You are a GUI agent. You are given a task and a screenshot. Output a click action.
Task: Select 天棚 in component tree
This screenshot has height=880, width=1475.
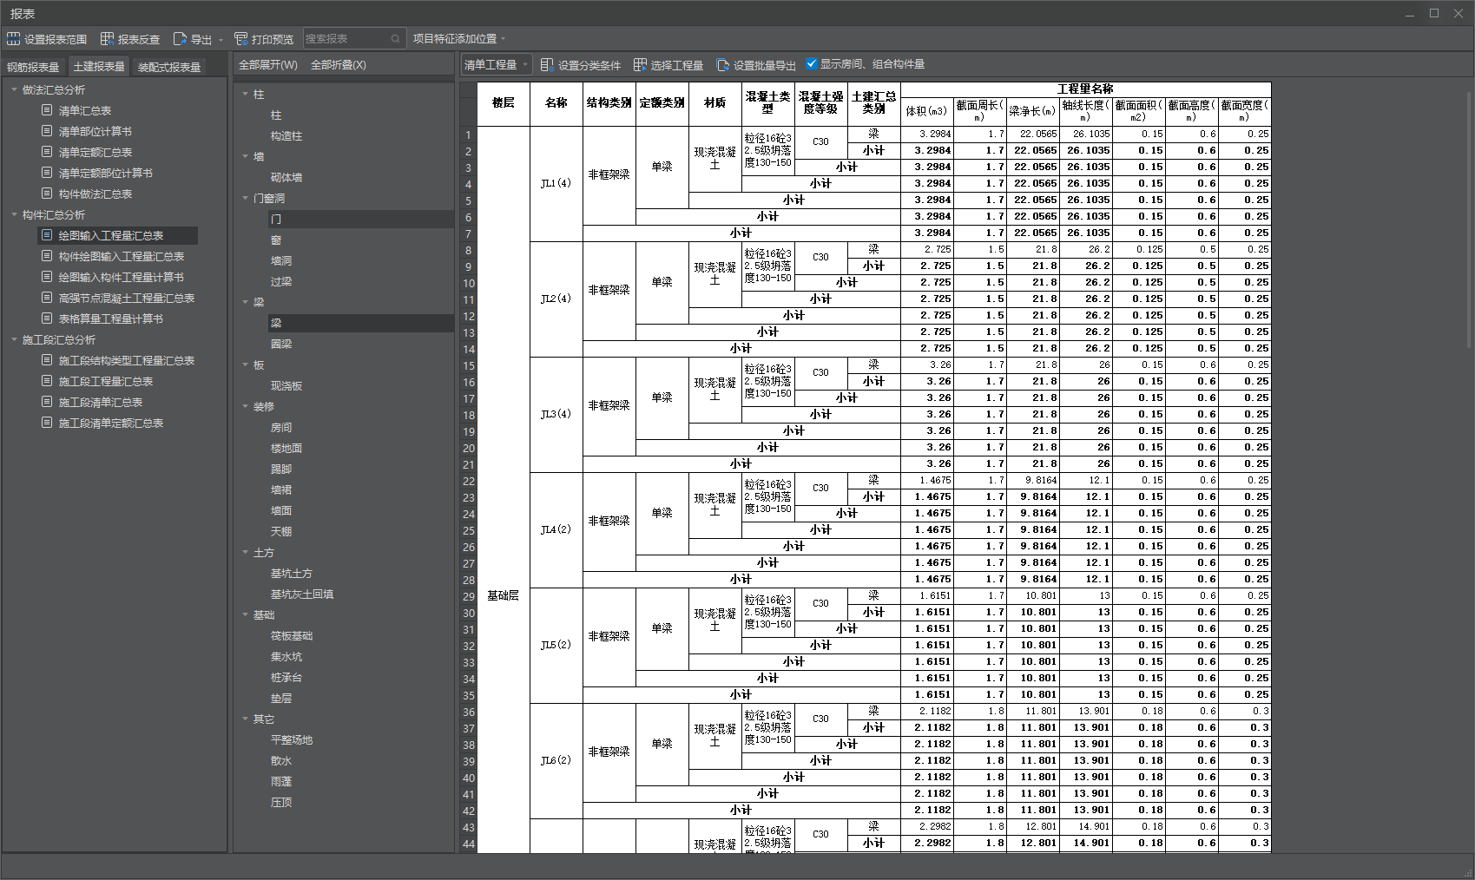[x=281, y=531]
